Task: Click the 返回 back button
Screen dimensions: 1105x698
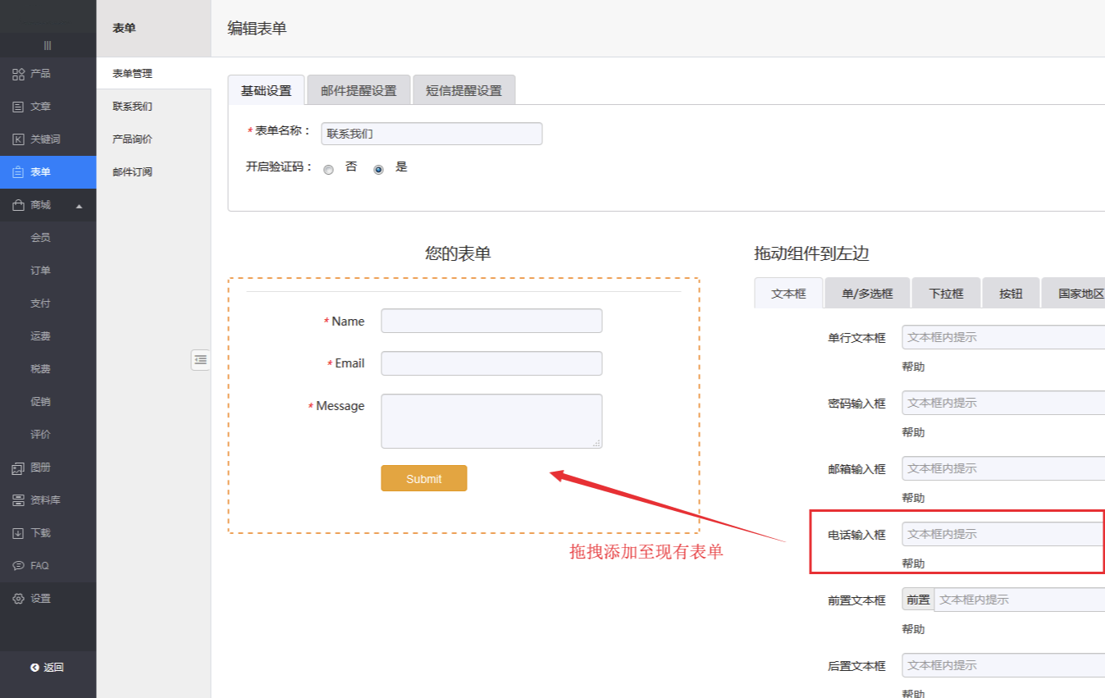Action: tap(48, 667)
